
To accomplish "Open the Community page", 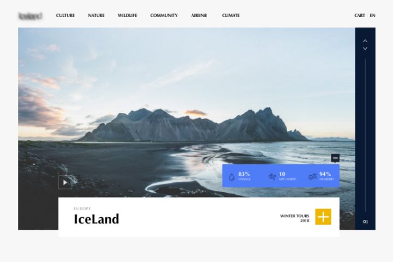I will [x=164, y=15].
